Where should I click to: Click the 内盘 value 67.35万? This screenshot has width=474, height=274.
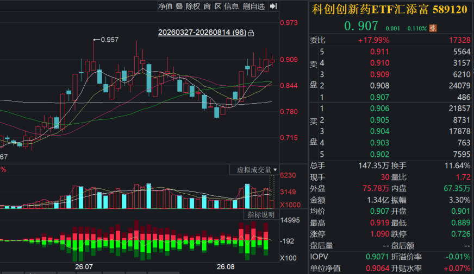pyautogui.click(x=457, y=189)
